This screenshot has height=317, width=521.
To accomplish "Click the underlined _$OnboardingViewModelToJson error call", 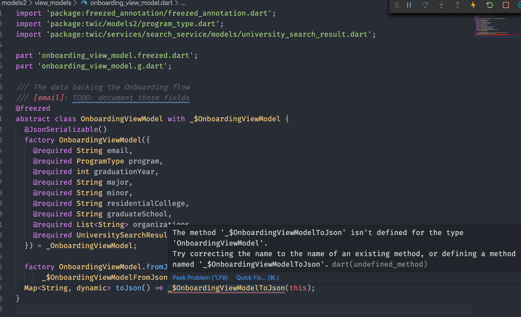I will [226, 288].
